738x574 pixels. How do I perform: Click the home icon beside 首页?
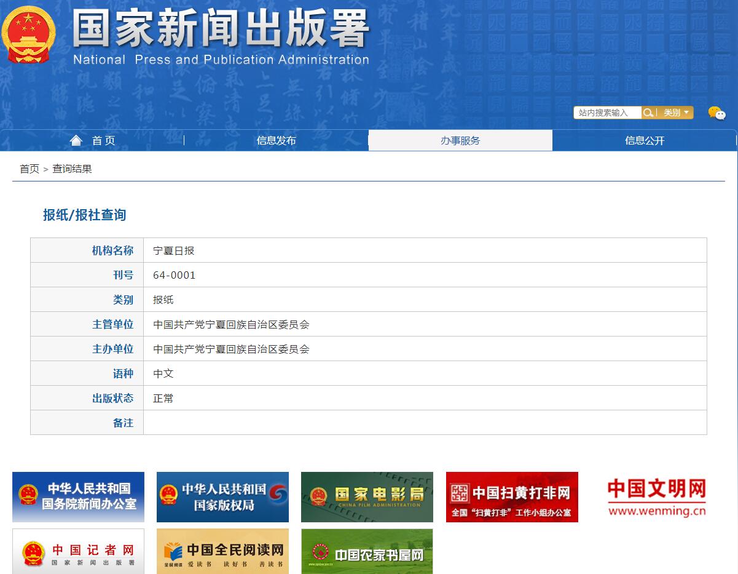(x=76, y=140)
